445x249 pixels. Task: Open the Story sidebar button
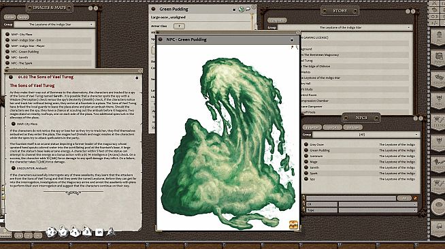point(438,80)
